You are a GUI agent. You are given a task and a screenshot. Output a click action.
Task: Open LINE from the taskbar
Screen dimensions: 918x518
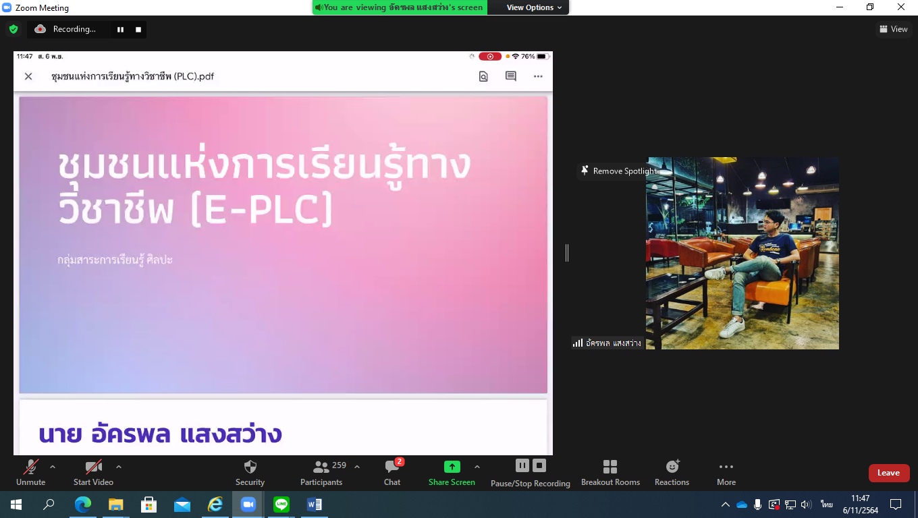pyautogui.click(x=281, y=505)
